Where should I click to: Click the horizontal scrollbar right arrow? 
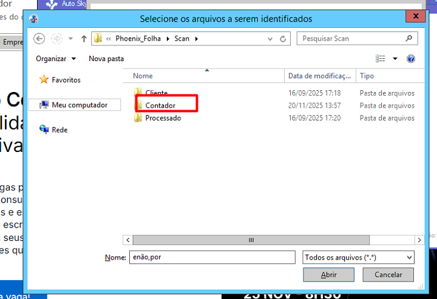click(x=419, y=240)
